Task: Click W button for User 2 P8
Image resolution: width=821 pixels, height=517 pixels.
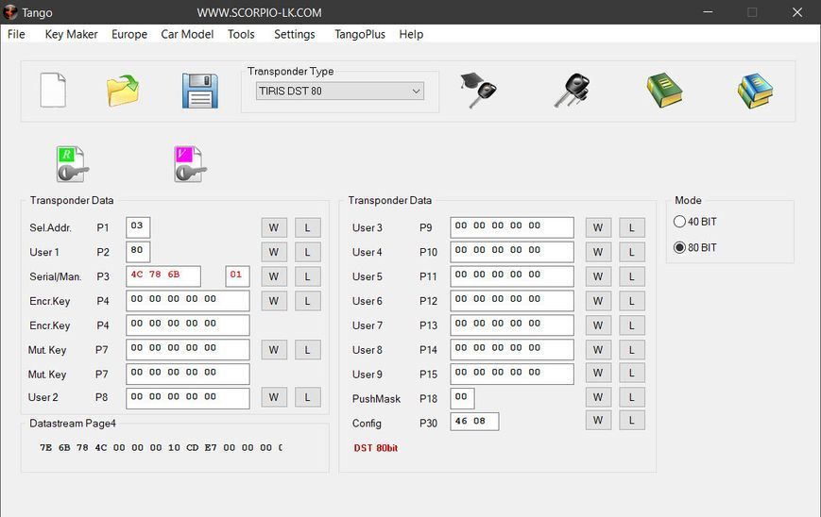Action: (274, 397)
